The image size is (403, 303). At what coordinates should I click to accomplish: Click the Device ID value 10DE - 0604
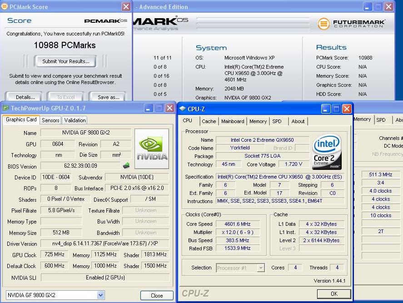click(x=56, y=177)
